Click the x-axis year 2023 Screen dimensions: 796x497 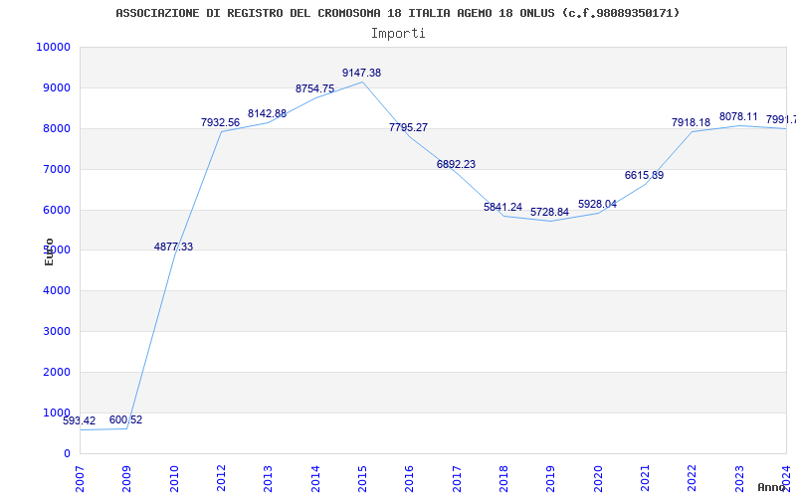tap(739, 479)
